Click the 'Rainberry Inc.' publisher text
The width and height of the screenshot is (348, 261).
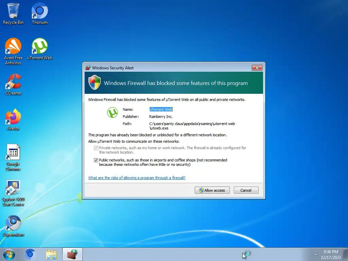161,117
